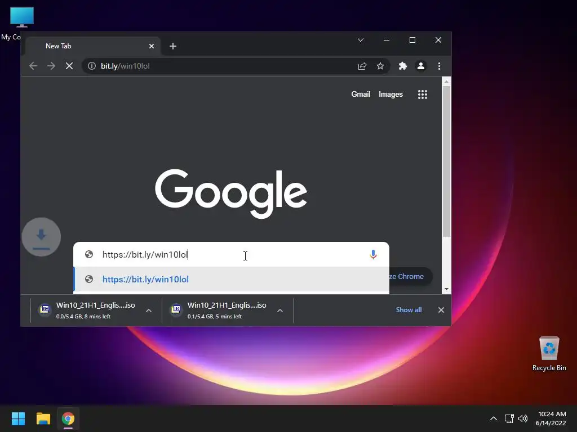Close the downloads bar
Image resolution: width=577 pixels, height=432 pixels.
click(441, 310)
